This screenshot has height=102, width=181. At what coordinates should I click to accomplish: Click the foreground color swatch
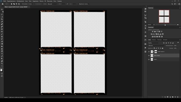(1, 70)
